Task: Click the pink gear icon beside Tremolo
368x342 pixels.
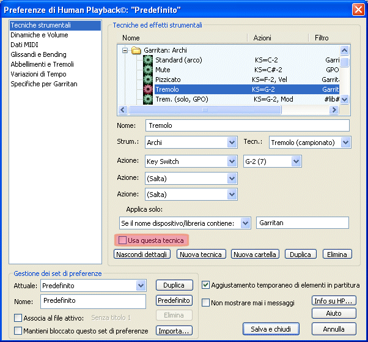Action: pyautogui.click(x=147, y=90)
